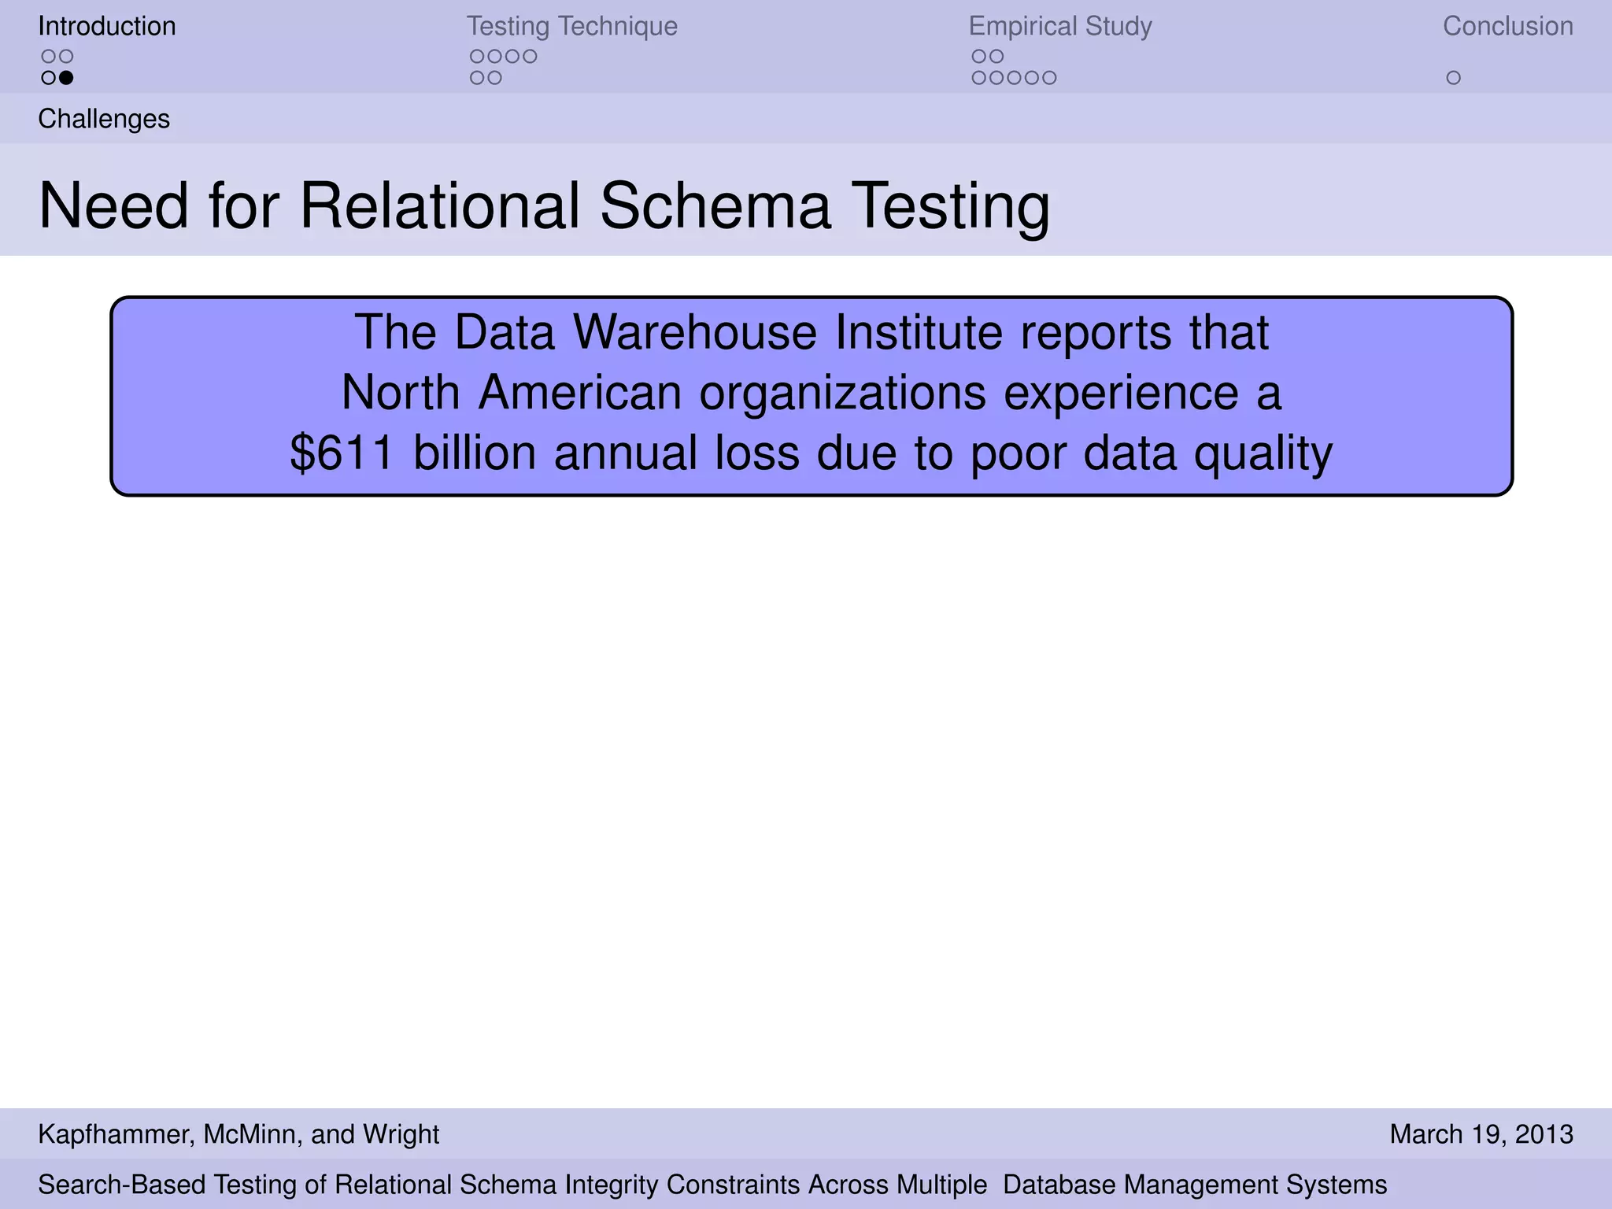Screen dimensions: 1612x1209
Task: Click the line North American organizations experience a
Action: pos(812,393)
